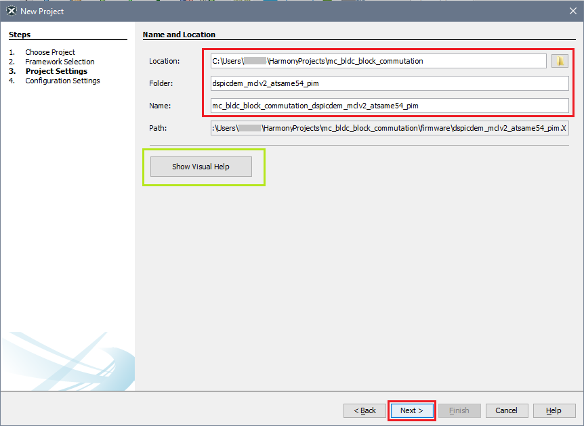Click the MPLAB X icon in title bar

[11, 12]
